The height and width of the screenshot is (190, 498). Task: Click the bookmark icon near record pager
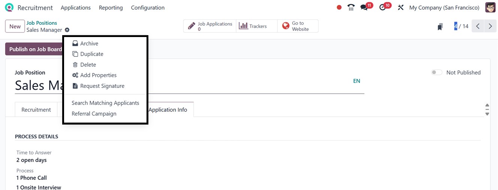pos(440,27)
